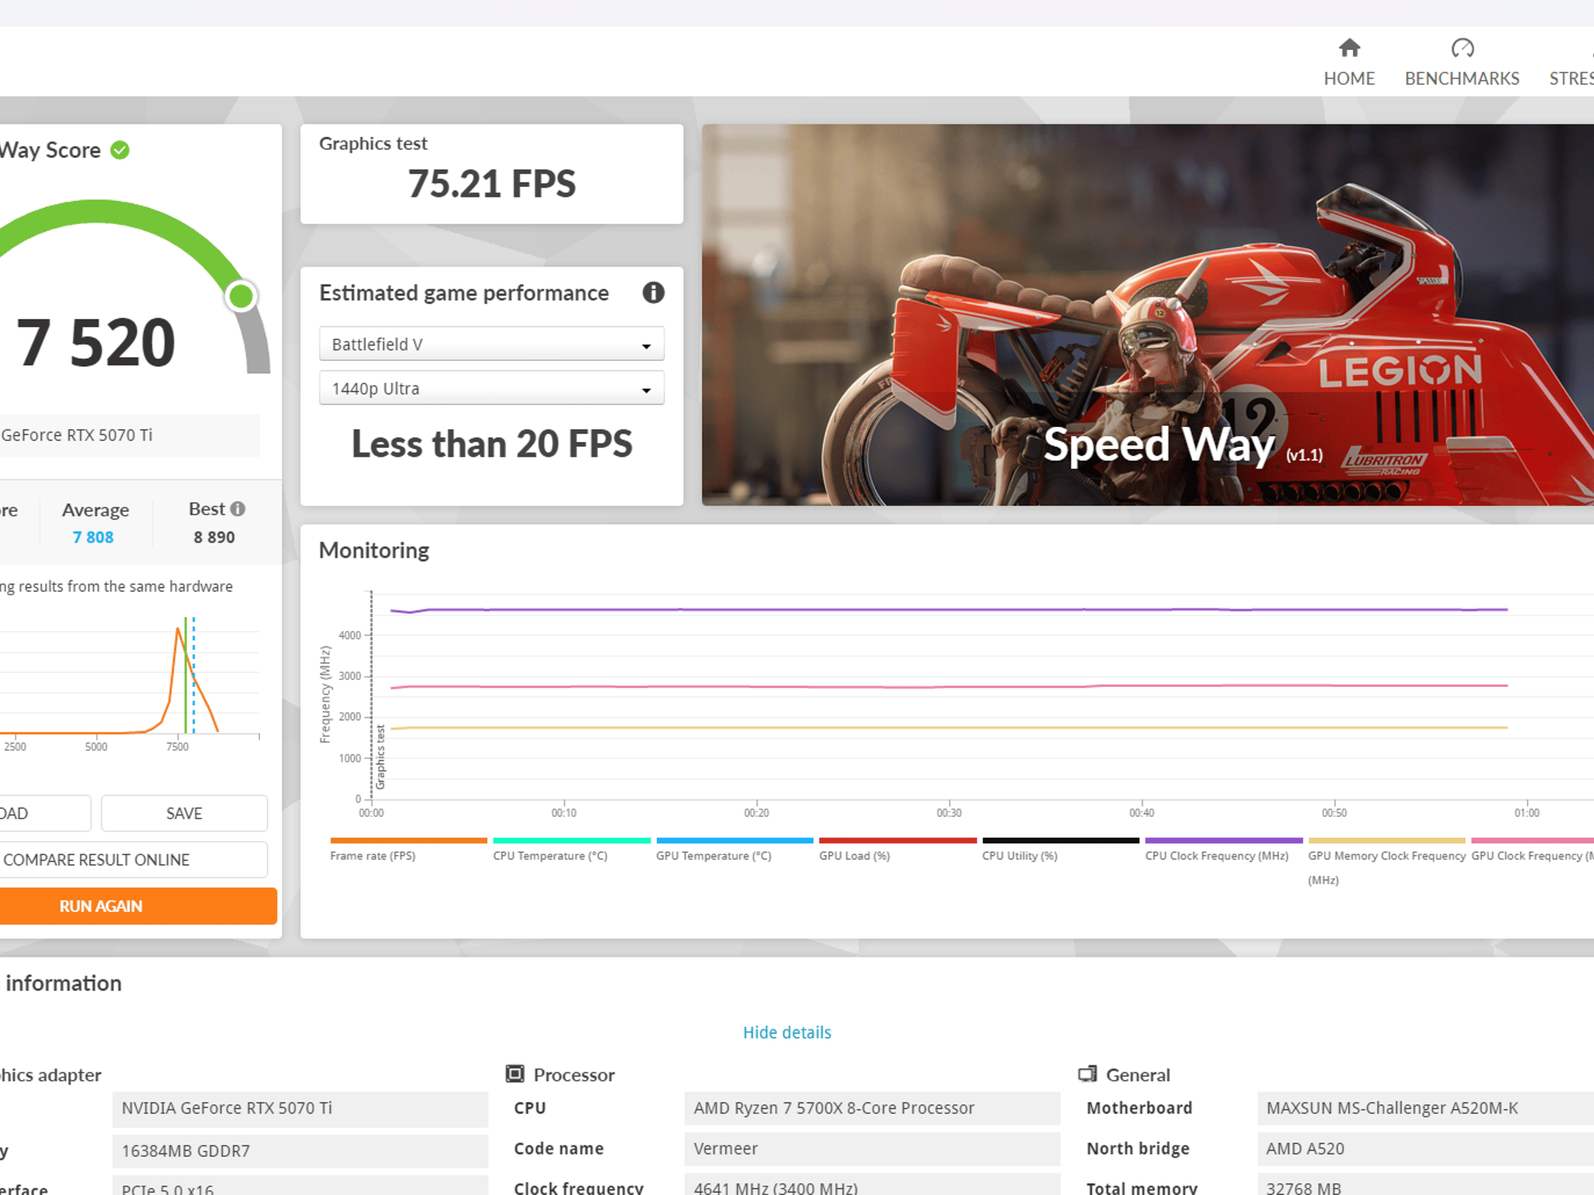
Task: Click NVIDIA GeForce RTX 5070 Ti adapter field
Action: [x=300, y=1108]
